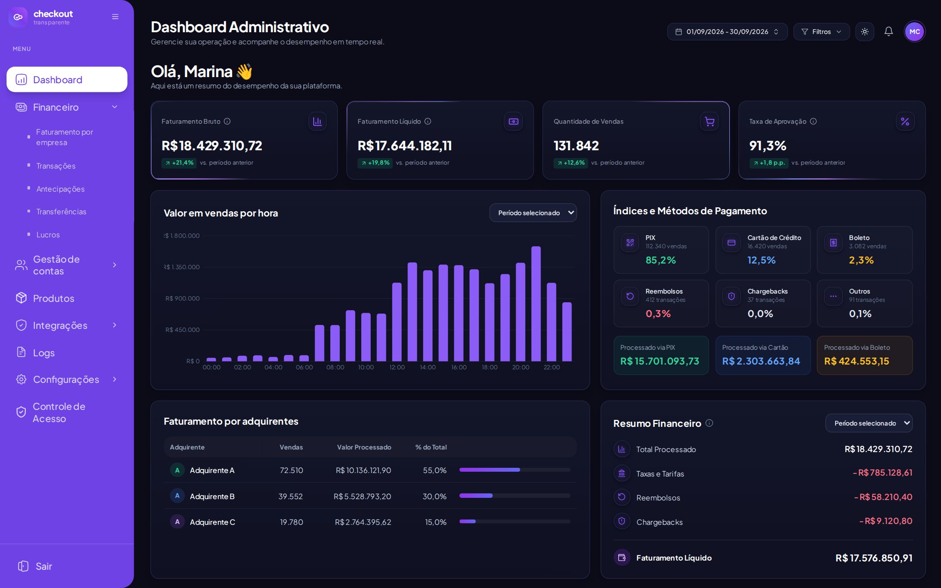Click the info icon next to Faturamento Bruto
The height and width of the screenshot is (588, 941).
point(227,122)
